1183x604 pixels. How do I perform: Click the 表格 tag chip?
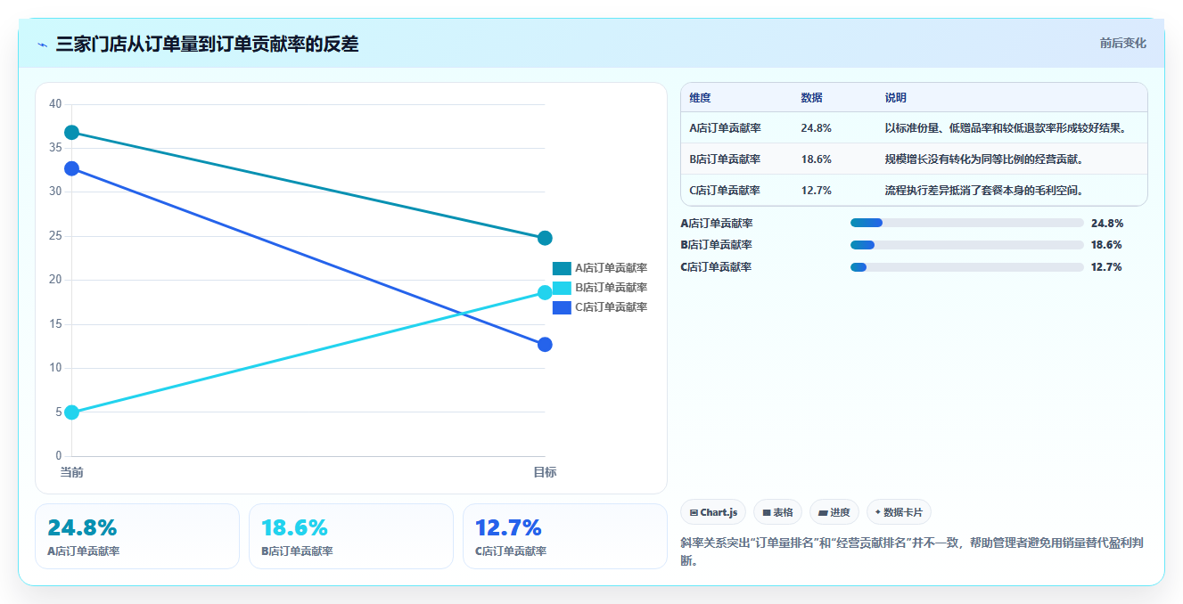pos(777,512)
